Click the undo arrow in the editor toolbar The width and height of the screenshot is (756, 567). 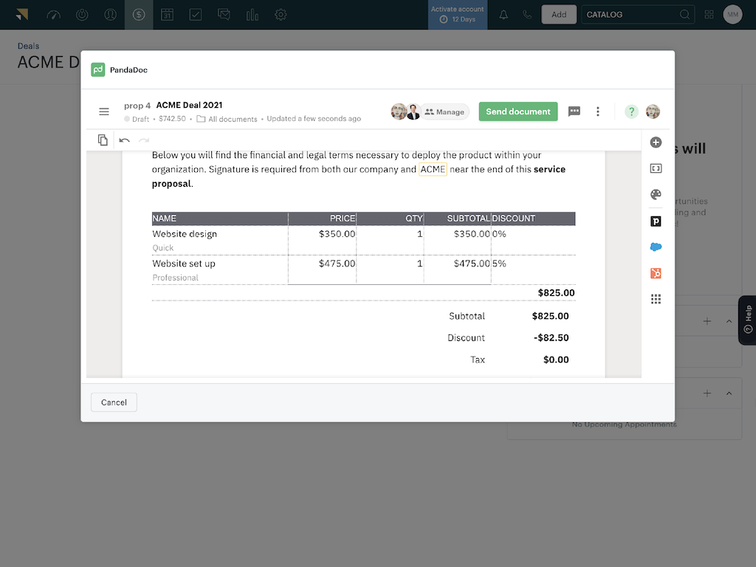(124, 140)
